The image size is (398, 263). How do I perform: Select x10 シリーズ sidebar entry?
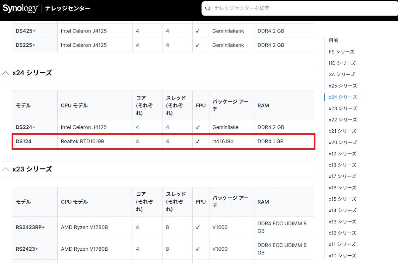[342, 255]
